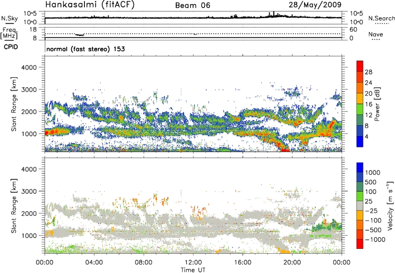The height and width of the screenshot is (273, 395).
Task: Click the Power [dB] colorbar title
Action: pos(376,104)
